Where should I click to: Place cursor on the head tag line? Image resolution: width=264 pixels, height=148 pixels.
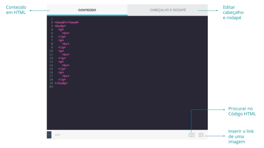tap(67, 22)
